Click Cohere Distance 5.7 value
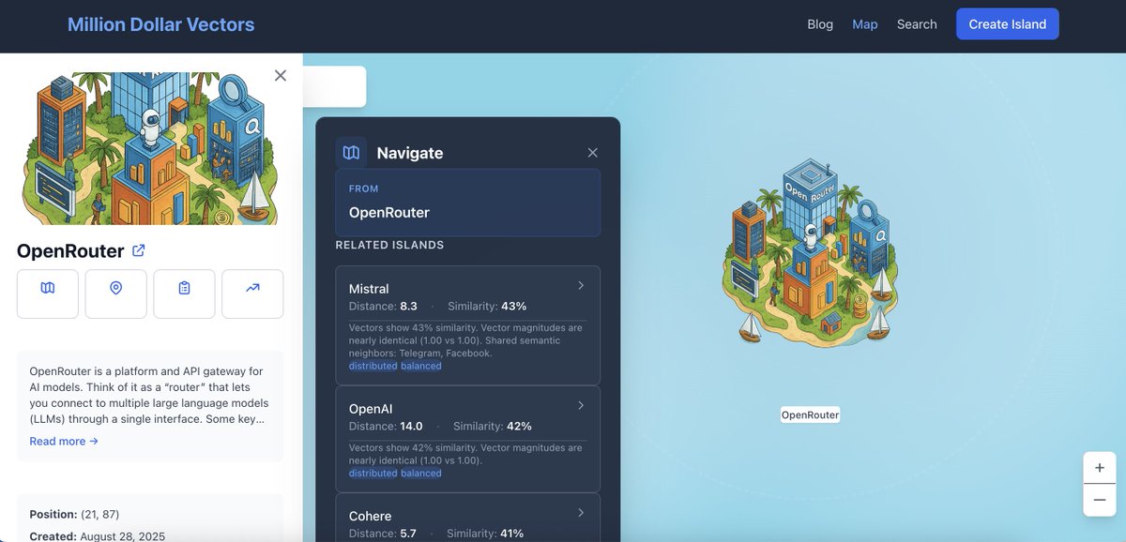Viewport: 1126px width, 542px height. (x=406, y=533)
